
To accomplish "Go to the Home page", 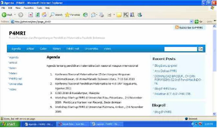I will click(44, 15).
